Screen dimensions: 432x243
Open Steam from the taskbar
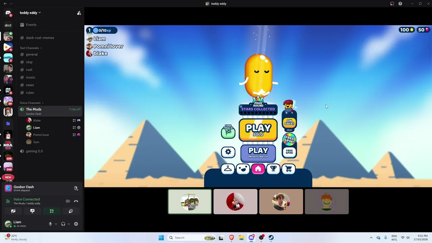(x=271, y=238)
